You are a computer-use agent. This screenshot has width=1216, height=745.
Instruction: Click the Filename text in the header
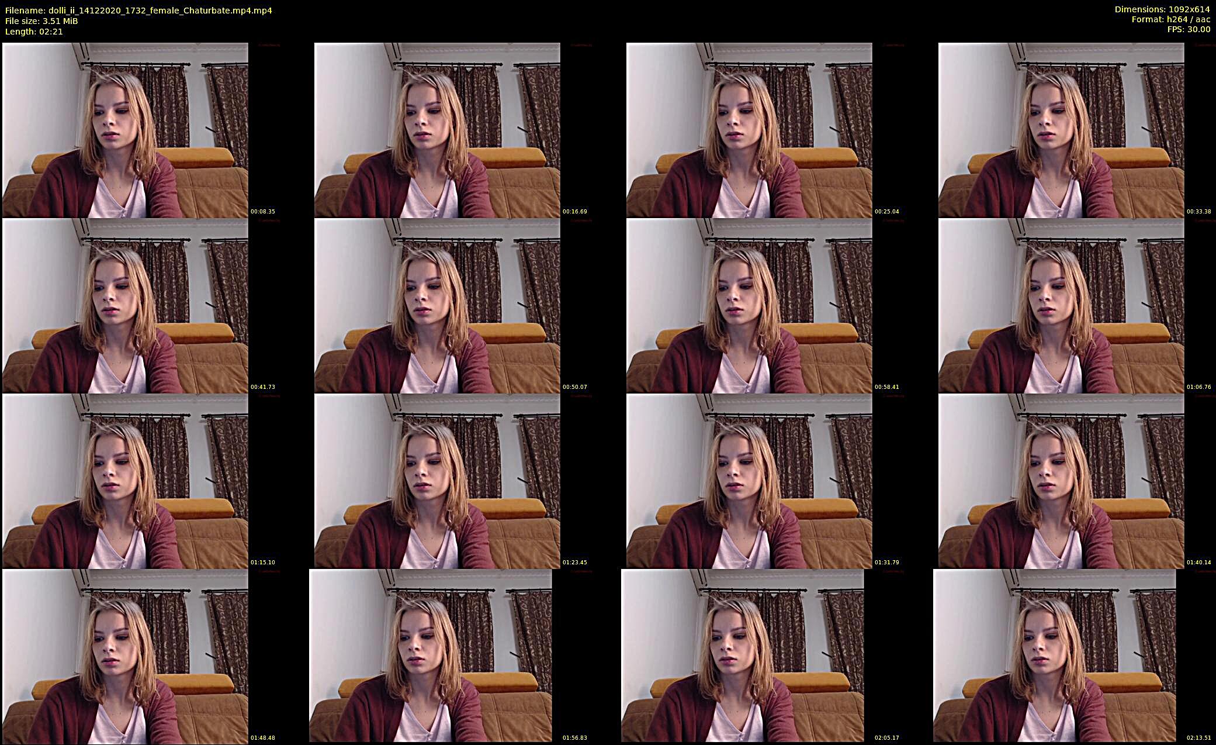coord(138,11)
